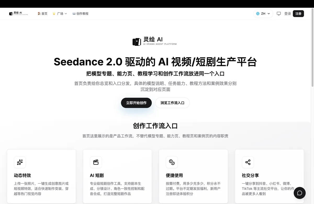Click the 登录 login link
This screenshot has width=314, height=204.
pyautogui.click(x=288, y=14)
